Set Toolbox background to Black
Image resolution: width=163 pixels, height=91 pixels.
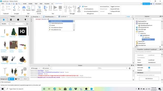(18, 79)
